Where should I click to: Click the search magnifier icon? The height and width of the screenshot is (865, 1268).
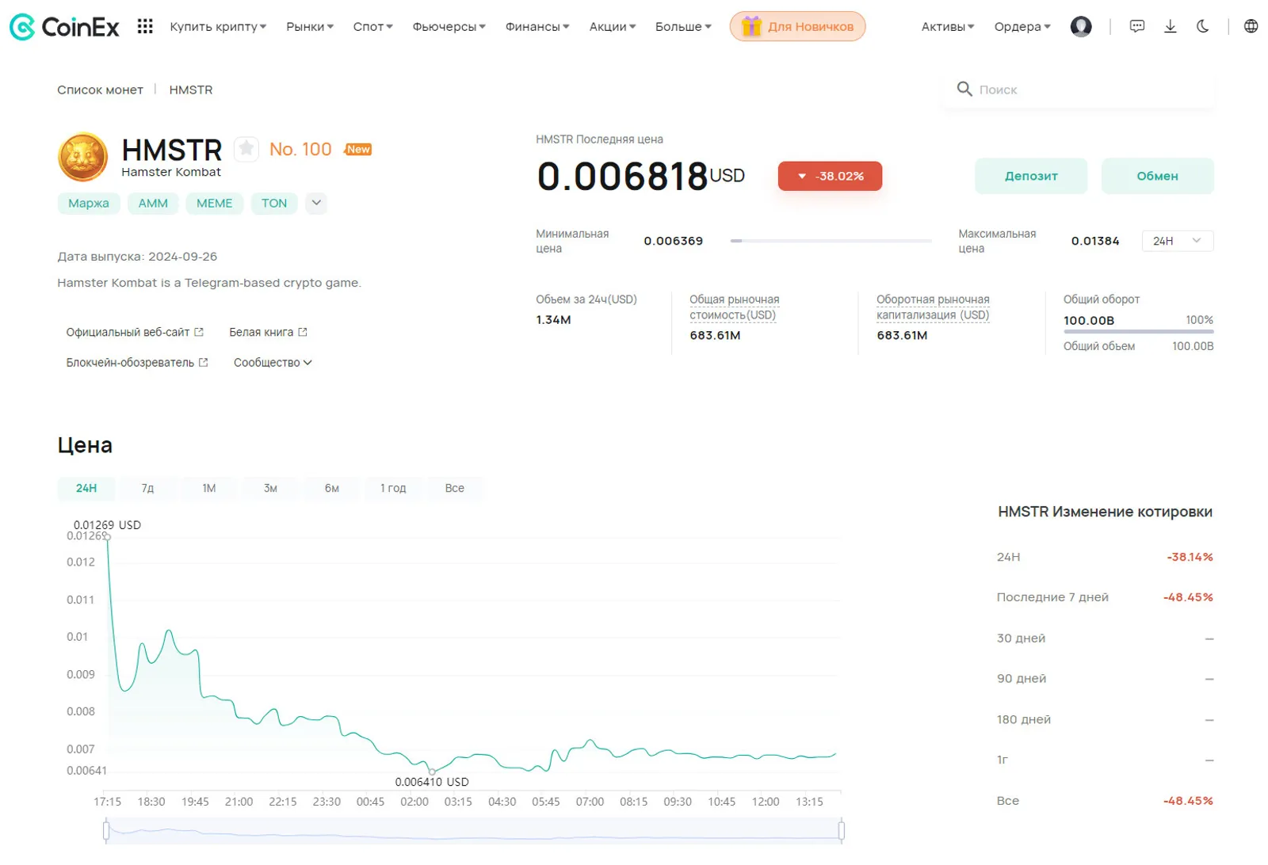coord(964,89)
